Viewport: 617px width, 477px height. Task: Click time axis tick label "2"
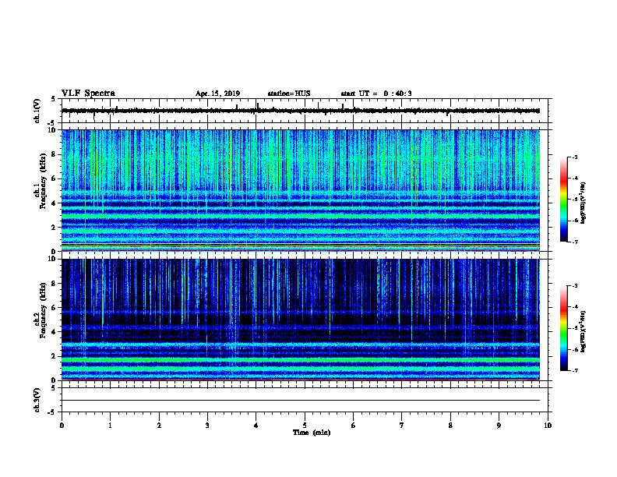(x=159, y=426)
